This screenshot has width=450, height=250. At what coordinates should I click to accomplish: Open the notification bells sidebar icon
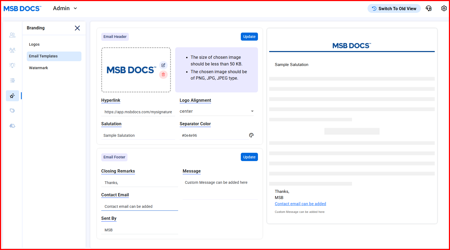12,126
